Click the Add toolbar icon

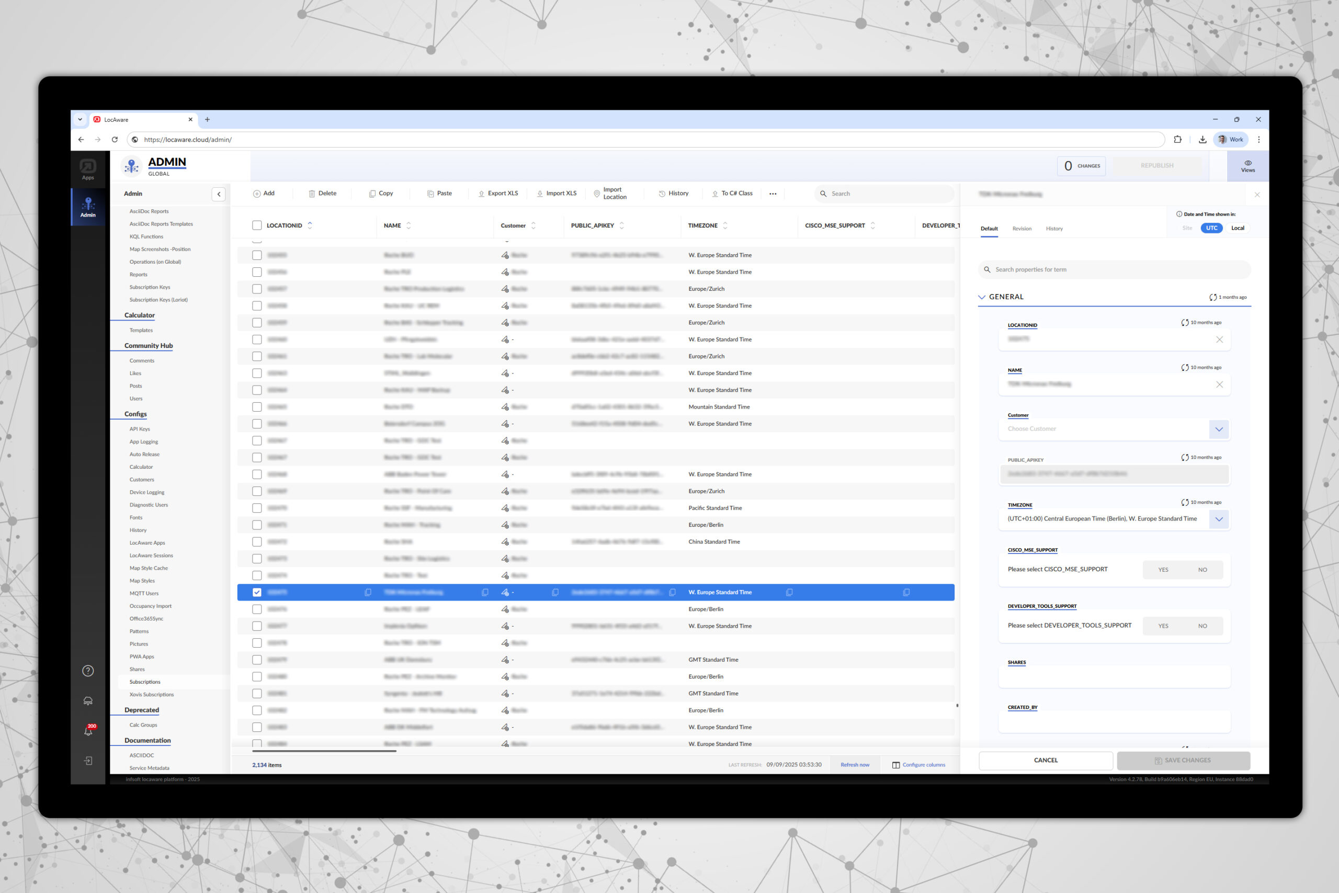[x=257, y=194]
